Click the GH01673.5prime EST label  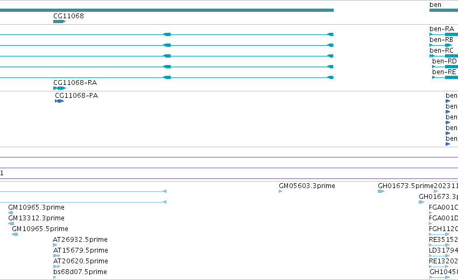pos(406,186)
